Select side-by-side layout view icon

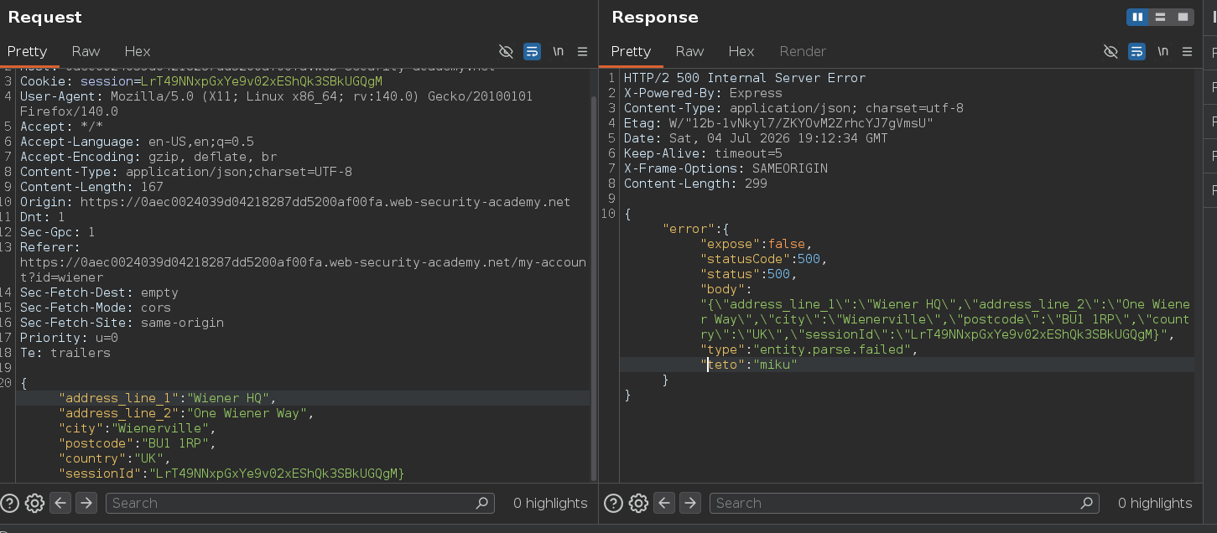tap(1137, 17)
